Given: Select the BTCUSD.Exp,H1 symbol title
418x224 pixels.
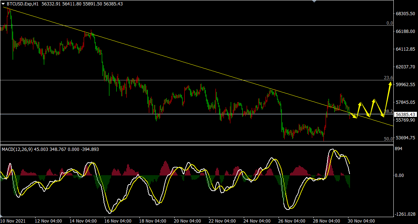Looking at the screenshot, I should (23, 4).
